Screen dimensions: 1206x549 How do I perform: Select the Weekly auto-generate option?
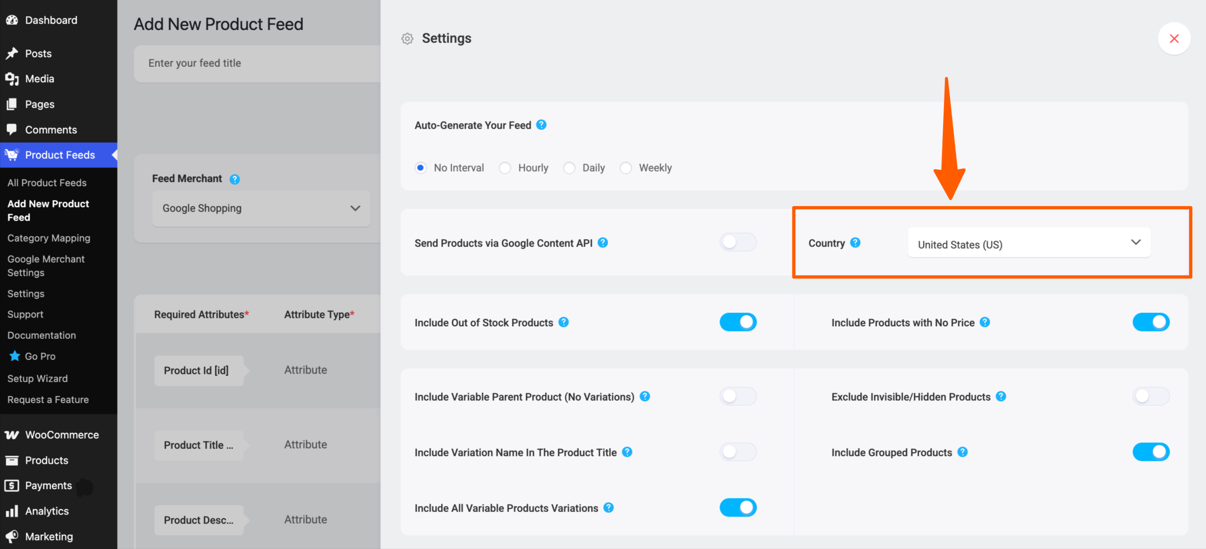coord(626,168)
